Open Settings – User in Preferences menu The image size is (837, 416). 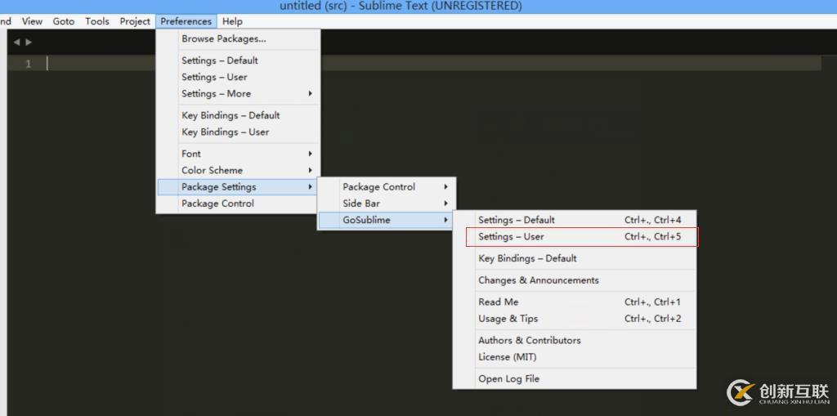(x=239, y=77)
